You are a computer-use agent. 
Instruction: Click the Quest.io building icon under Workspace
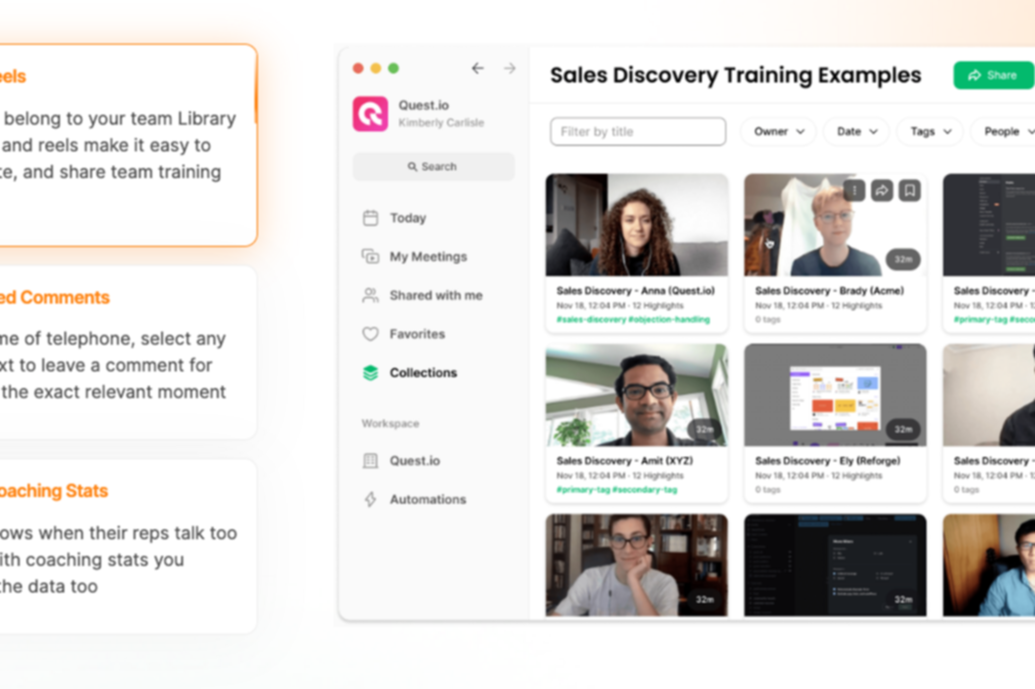tap(370, 461)
